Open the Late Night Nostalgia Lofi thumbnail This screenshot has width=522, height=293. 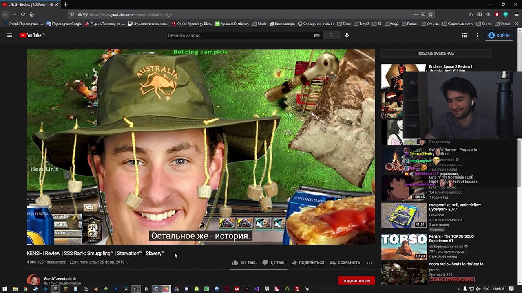pyautogui.click(x=404, y=188)
